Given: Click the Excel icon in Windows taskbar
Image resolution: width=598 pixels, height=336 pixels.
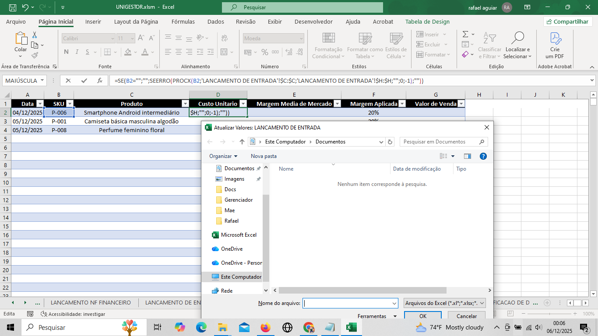Looking at the screenshot, I should (x=351, y=327).
